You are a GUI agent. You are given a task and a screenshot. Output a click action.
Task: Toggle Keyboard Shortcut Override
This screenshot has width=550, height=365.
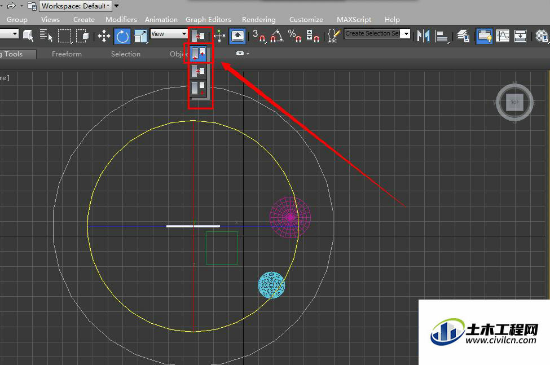tap(237, 36)
